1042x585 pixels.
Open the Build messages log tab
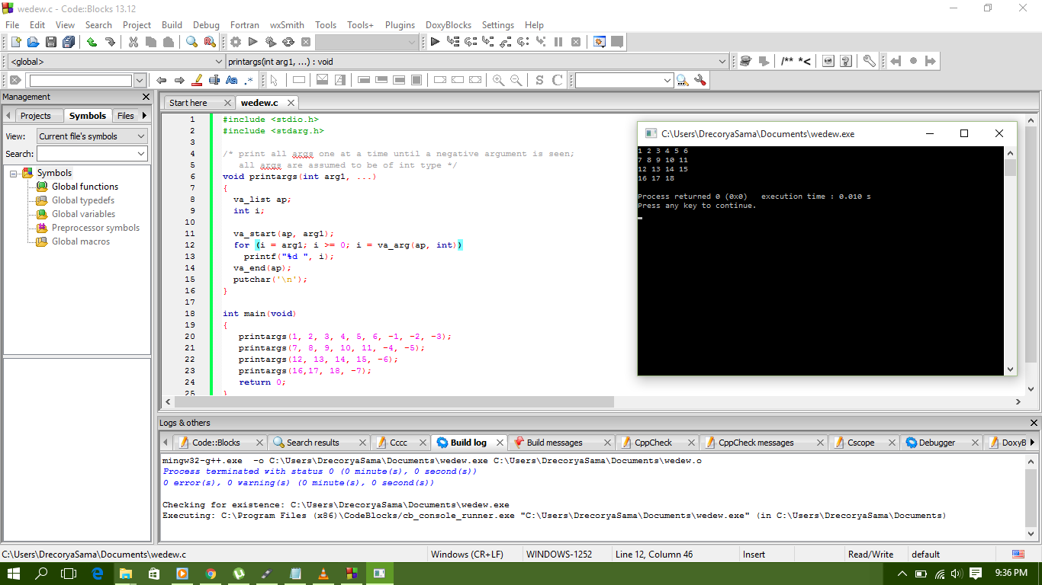tap(555, 443)
